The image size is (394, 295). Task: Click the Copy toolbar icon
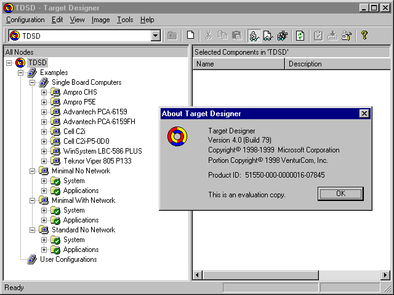(x=222, y=36)
